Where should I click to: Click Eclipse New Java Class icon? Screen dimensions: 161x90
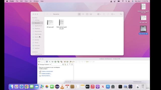pos(67,62)
